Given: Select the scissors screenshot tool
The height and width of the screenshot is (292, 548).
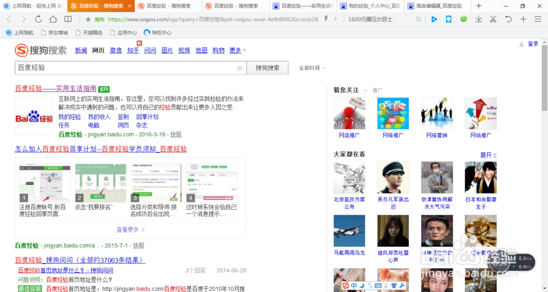Looking at the screenshot, I should click(x=493, y=19).
